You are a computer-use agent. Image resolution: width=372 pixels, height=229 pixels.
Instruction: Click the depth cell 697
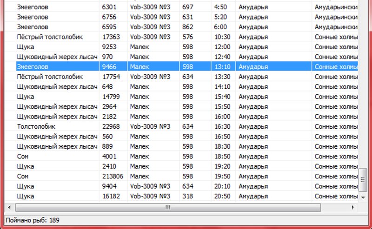[188, 7]
